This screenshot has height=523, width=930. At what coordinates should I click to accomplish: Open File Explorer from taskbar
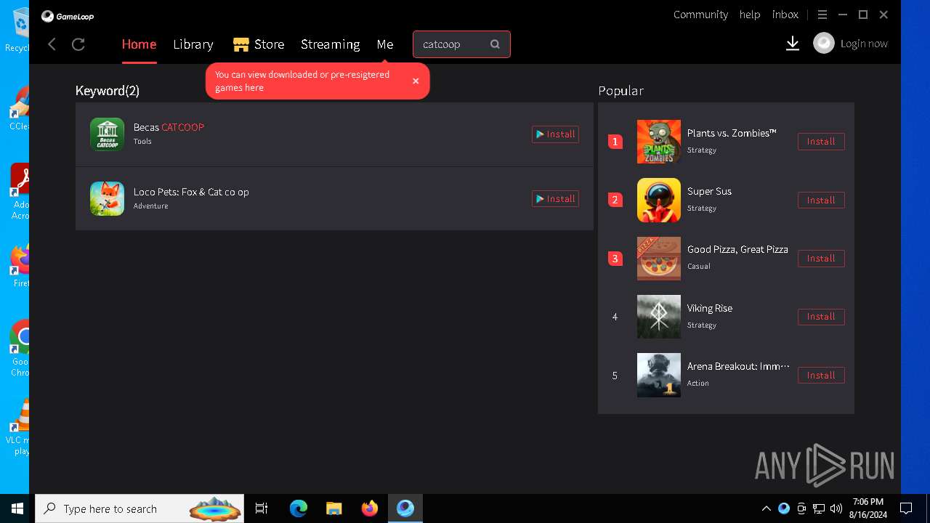point(333,508)
